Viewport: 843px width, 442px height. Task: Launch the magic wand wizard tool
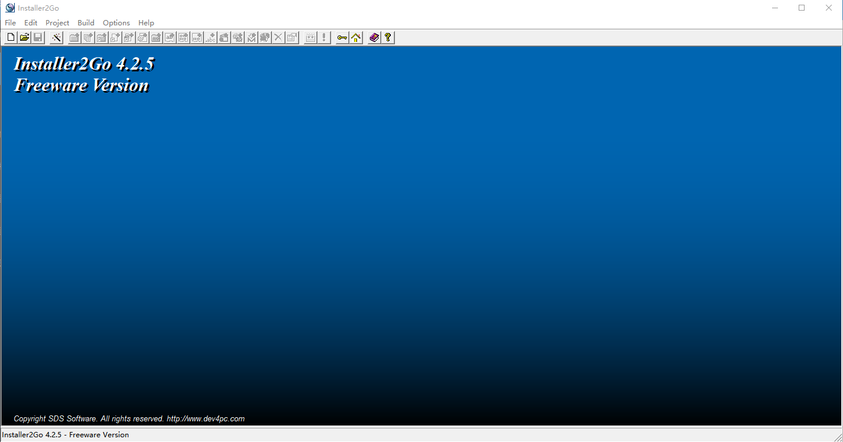pyautogui.click(x=56, y=38)
